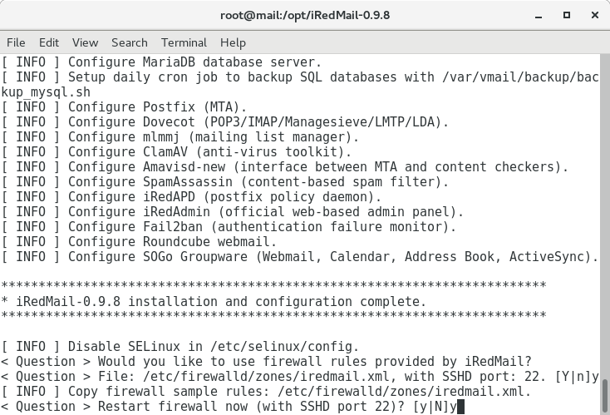
Task: Open the Terminal menu
Action: [184, 42]
